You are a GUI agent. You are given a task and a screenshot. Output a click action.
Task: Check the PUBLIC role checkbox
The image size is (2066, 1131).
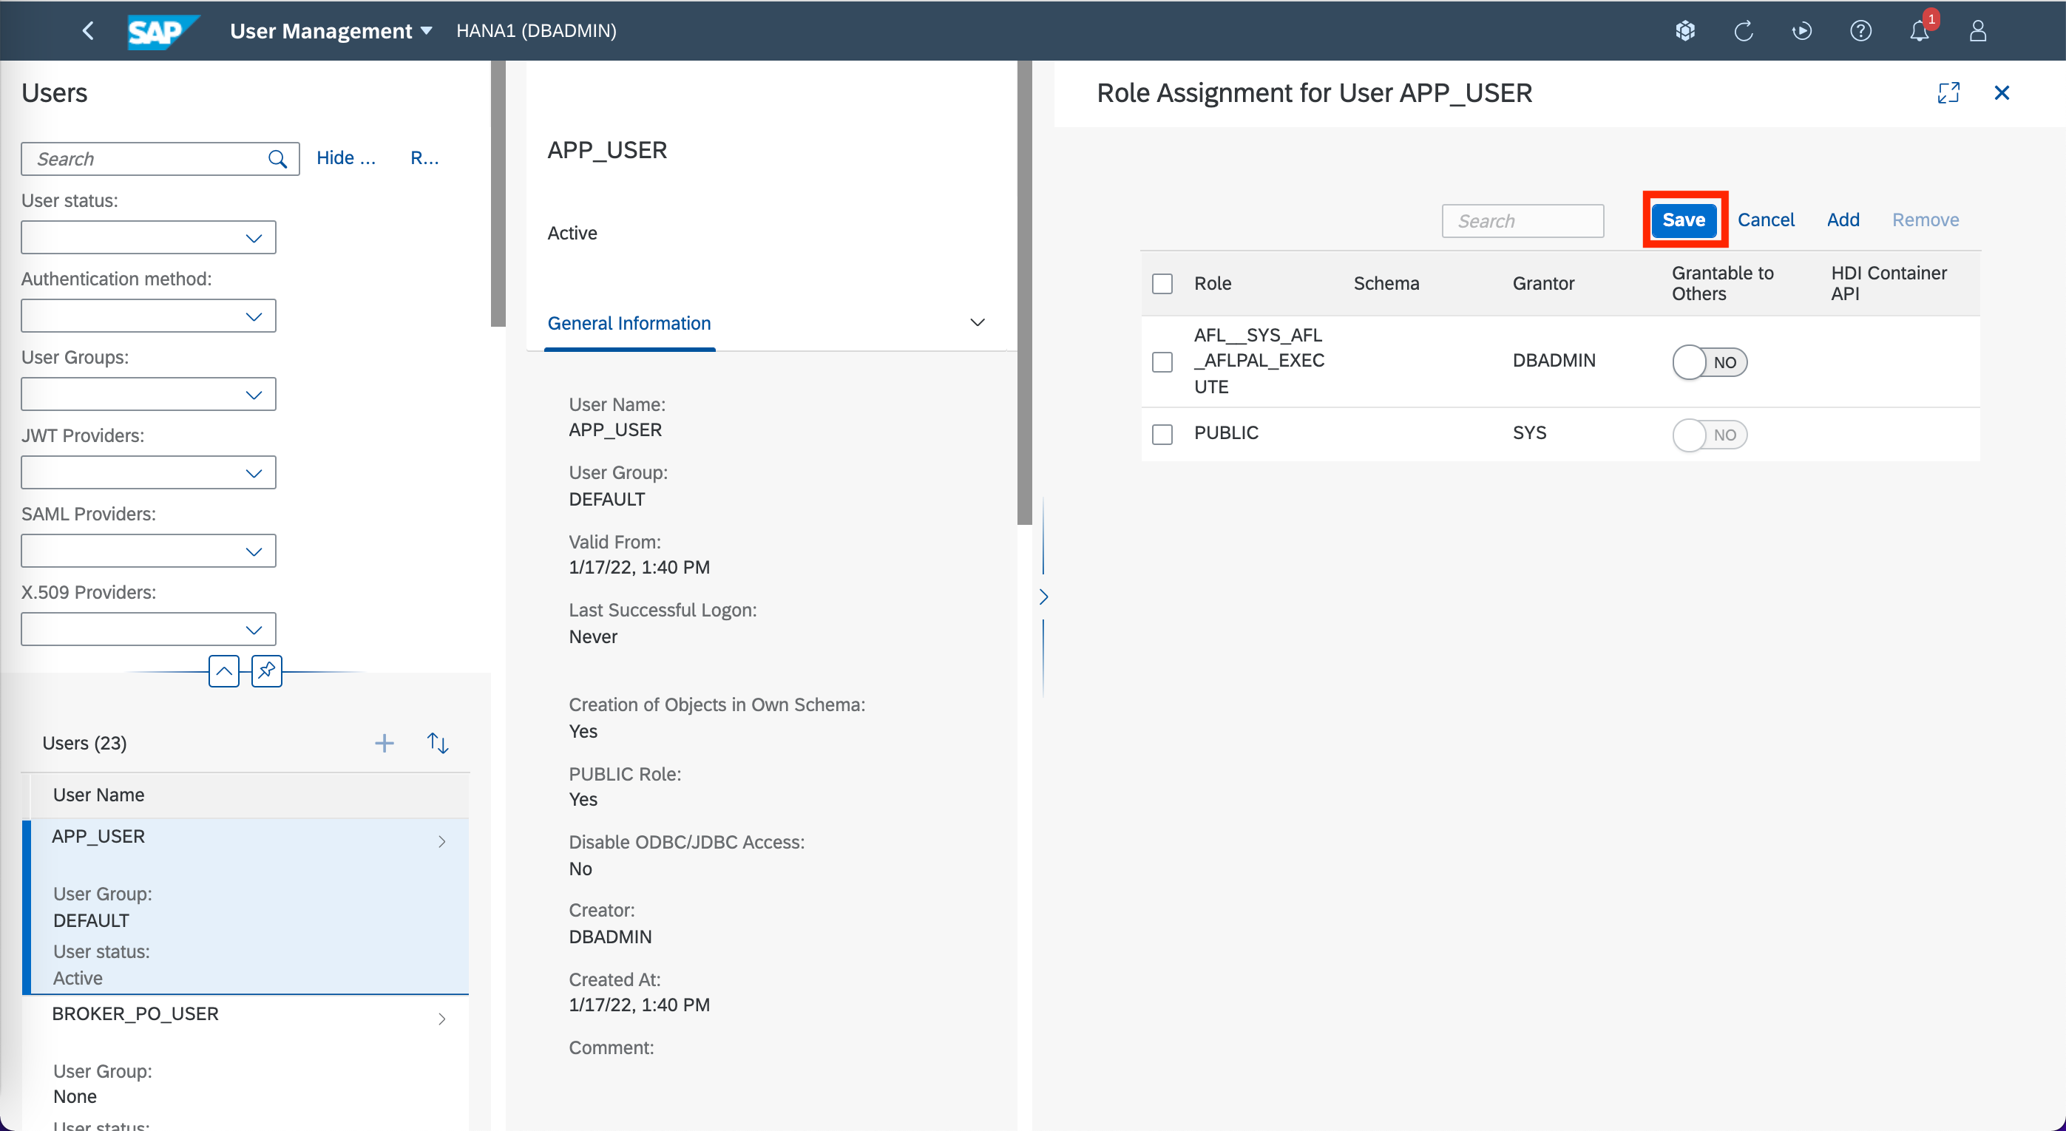[x=1162, y=435]
